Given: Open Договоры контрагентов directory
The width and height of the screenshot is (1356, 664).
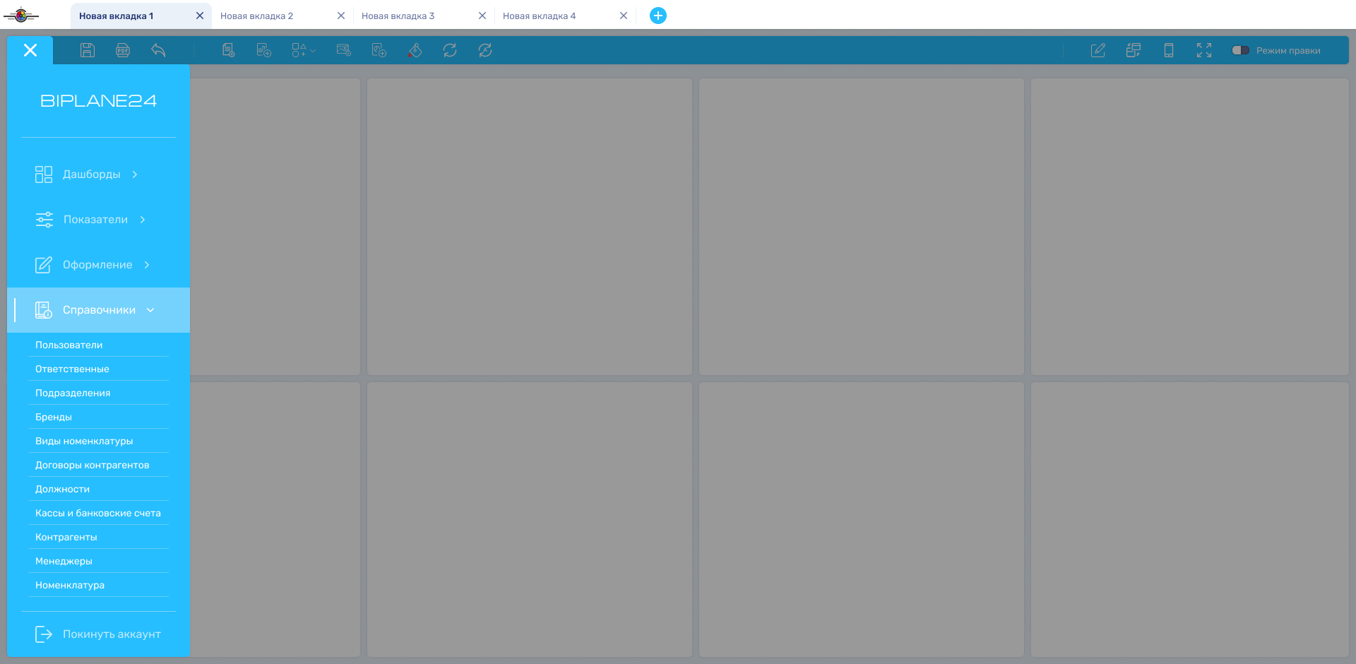Looking at the screenshot, I should coord(98,465).
